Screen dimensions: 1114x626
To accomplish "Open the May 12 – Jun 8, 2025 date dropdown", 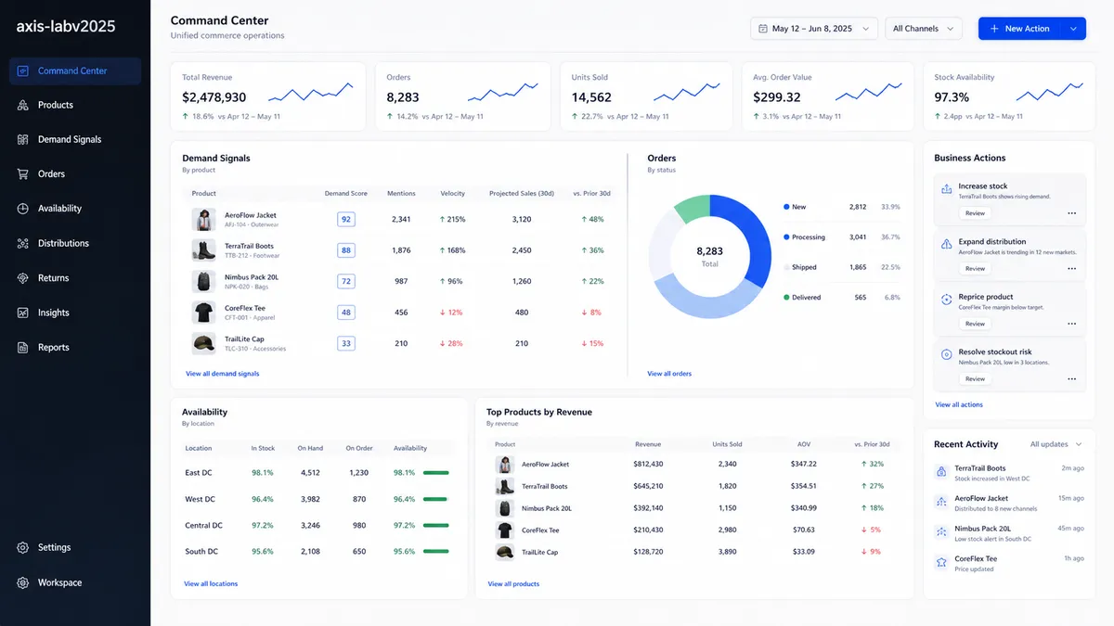I will (x=814, y=29).
